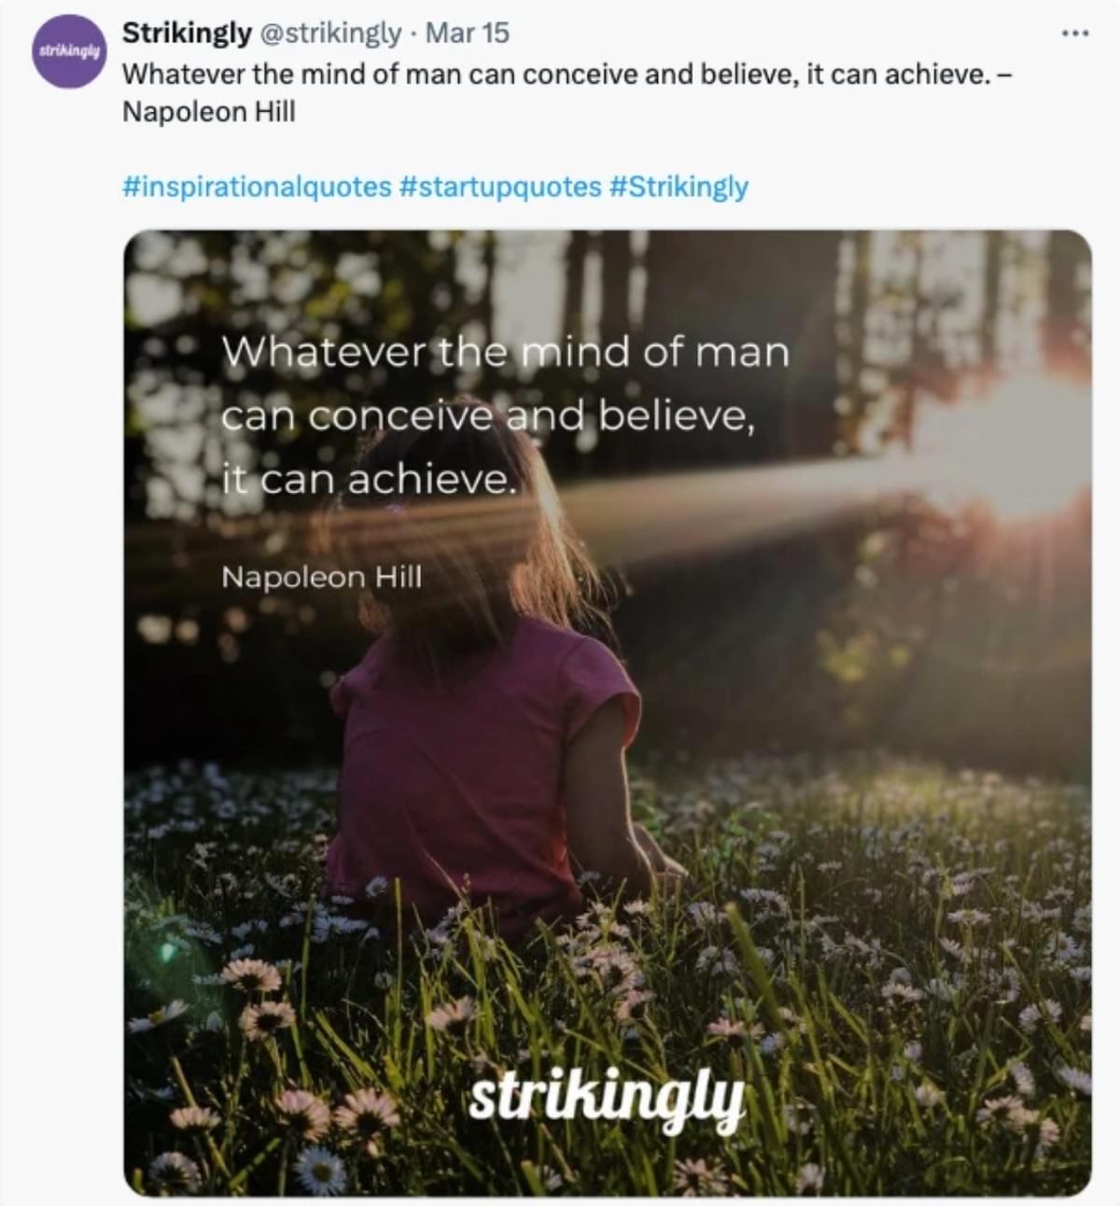
Task: Select the attached inspirational quote image
Action: point(607,709)
